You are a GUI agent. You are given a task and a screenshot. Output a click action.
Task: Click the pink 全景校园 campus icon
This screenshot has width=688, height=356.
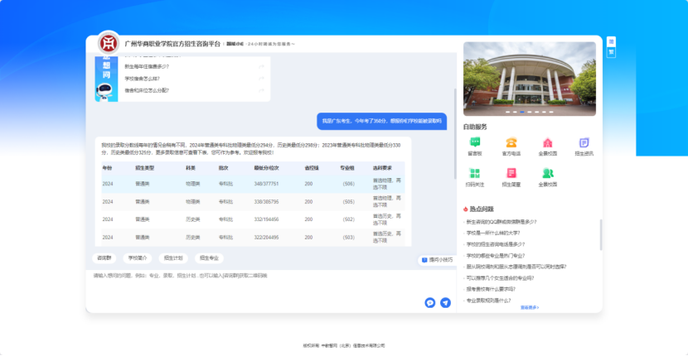pos(547,144)
